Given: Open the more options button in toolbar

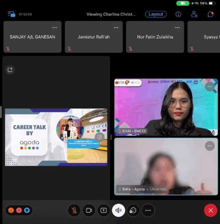Looking at the screenshot, I should [148, 210].
